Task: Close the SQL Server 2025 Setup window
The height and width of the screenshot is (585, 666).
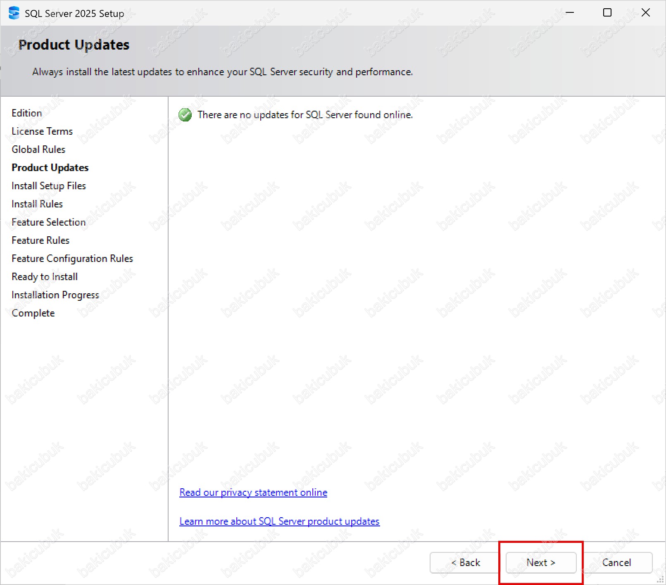Action: pos(646,13)
